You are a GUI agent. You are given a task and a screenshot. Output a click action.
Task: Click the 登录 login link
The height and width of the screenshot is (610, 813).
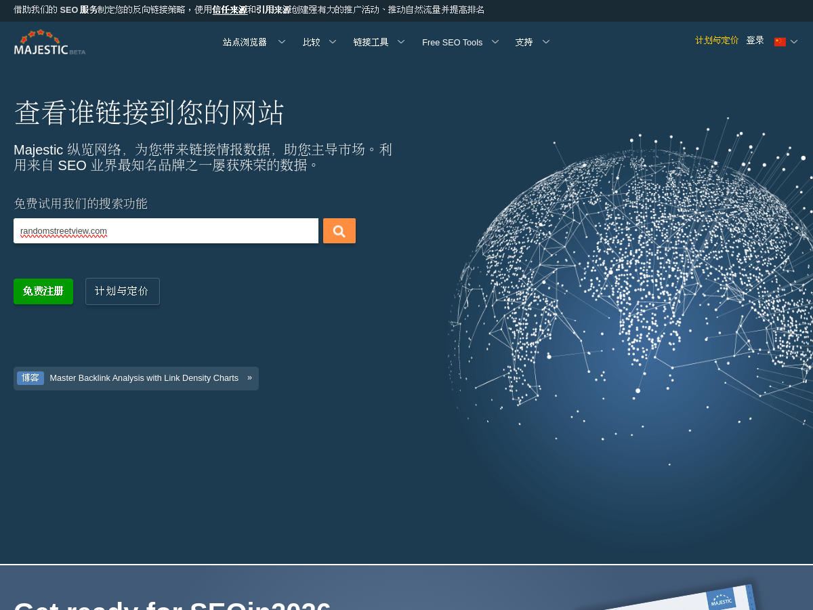[755, 41]
